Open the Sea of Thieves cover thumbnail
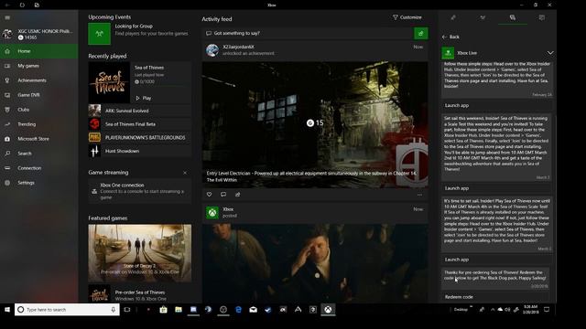 109,82
